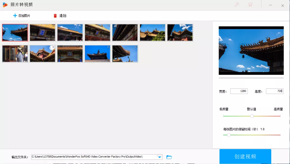Remove the first thumbnail using its X

click(x=26, y=26)
